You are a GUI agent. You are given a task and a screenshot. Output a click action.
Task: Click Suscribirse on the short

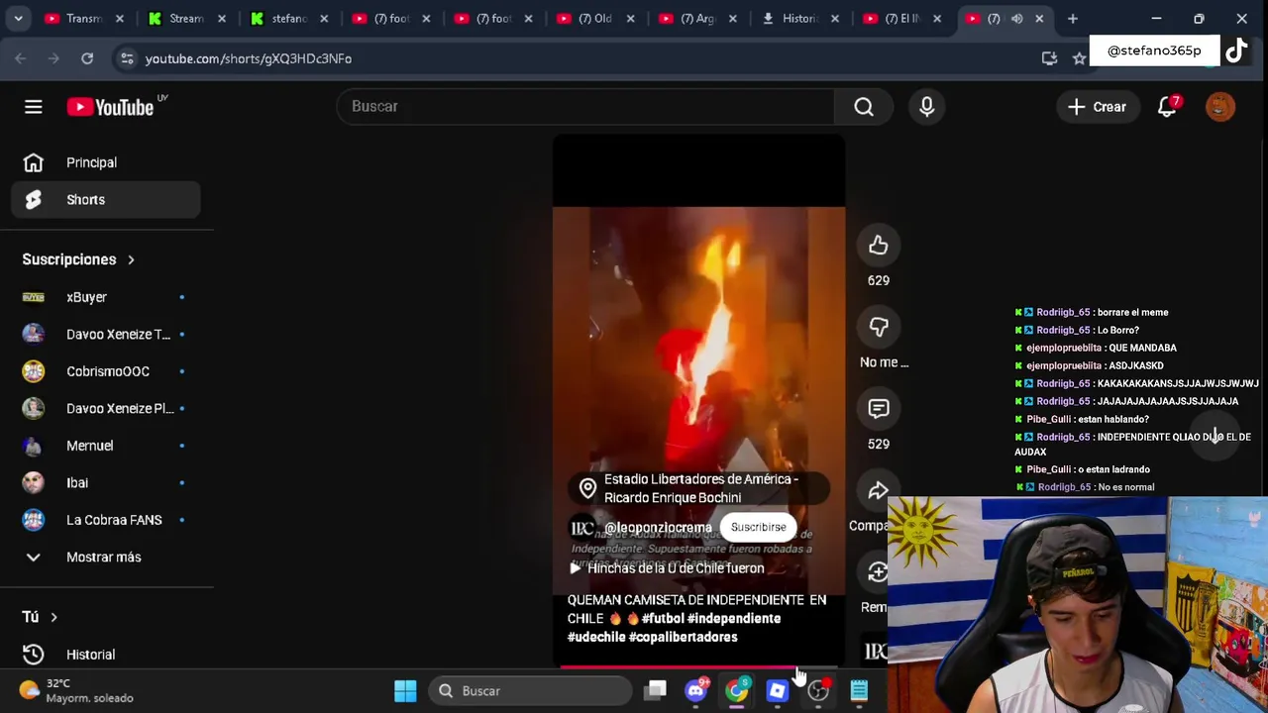pyautogui.click(x=758, y=527)
